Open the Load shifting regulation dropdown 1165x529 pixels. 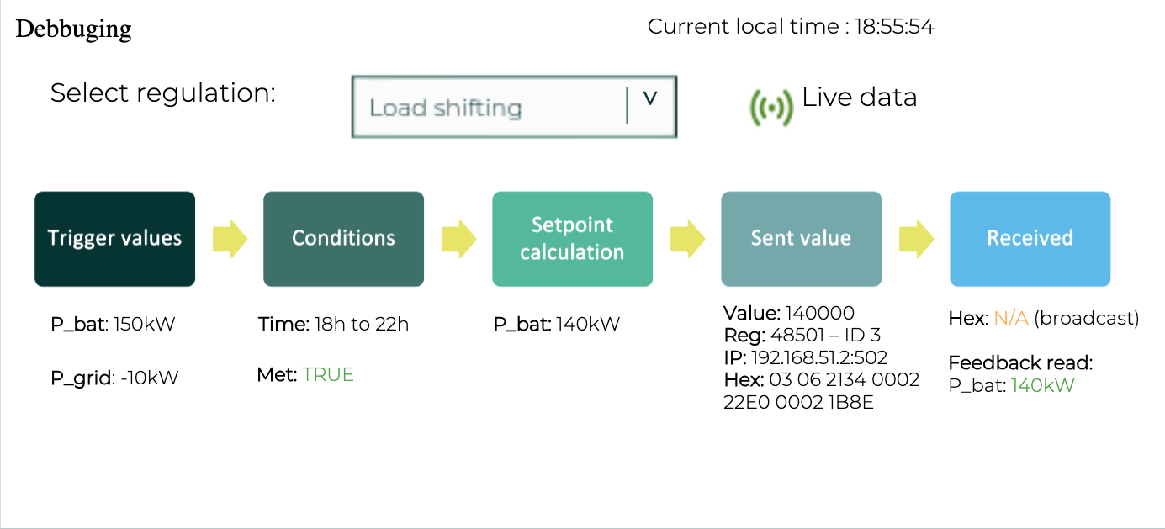(x=488, y=108)
